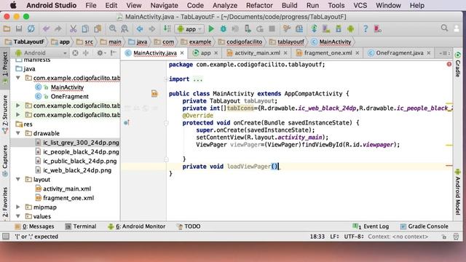Open the app run configuration dropdown
Screen dimensions: 466x262
click(x=189, y=29)
